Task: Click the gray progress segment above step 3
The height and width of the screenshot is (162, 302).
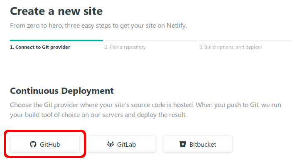Action: tap(246, 40)
